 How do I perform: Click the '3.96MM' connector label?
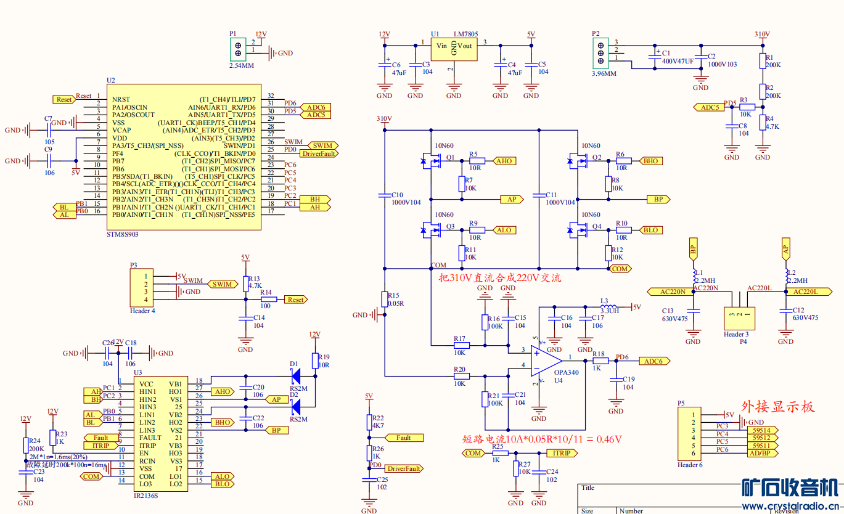click(x=604, y=73)
